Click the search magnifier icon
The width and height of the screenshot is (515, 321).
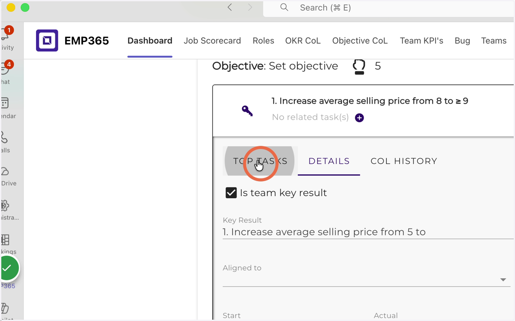pyautogui.click(x=284, y=8)
